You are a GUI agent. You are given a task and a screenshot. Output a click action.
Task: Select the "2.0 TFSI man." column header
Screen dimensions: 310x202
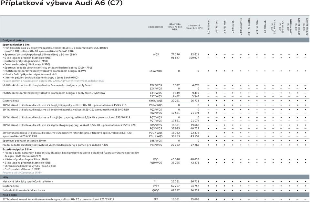pos(209,27)
